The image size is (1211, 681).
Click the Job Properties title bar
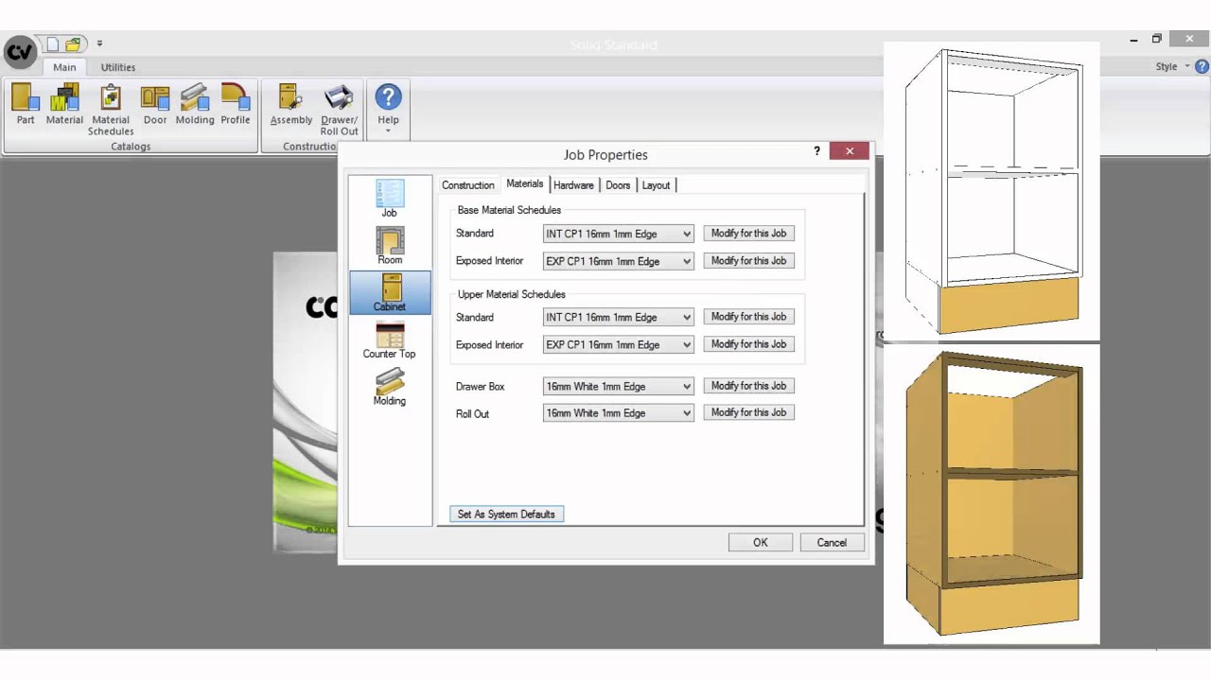(605, 154)
